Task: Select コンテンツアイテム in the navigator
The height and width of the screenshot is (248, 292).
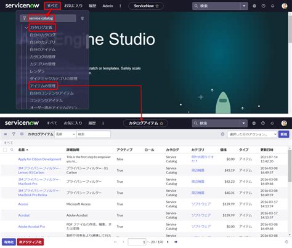Action: (x=46, y=100)
